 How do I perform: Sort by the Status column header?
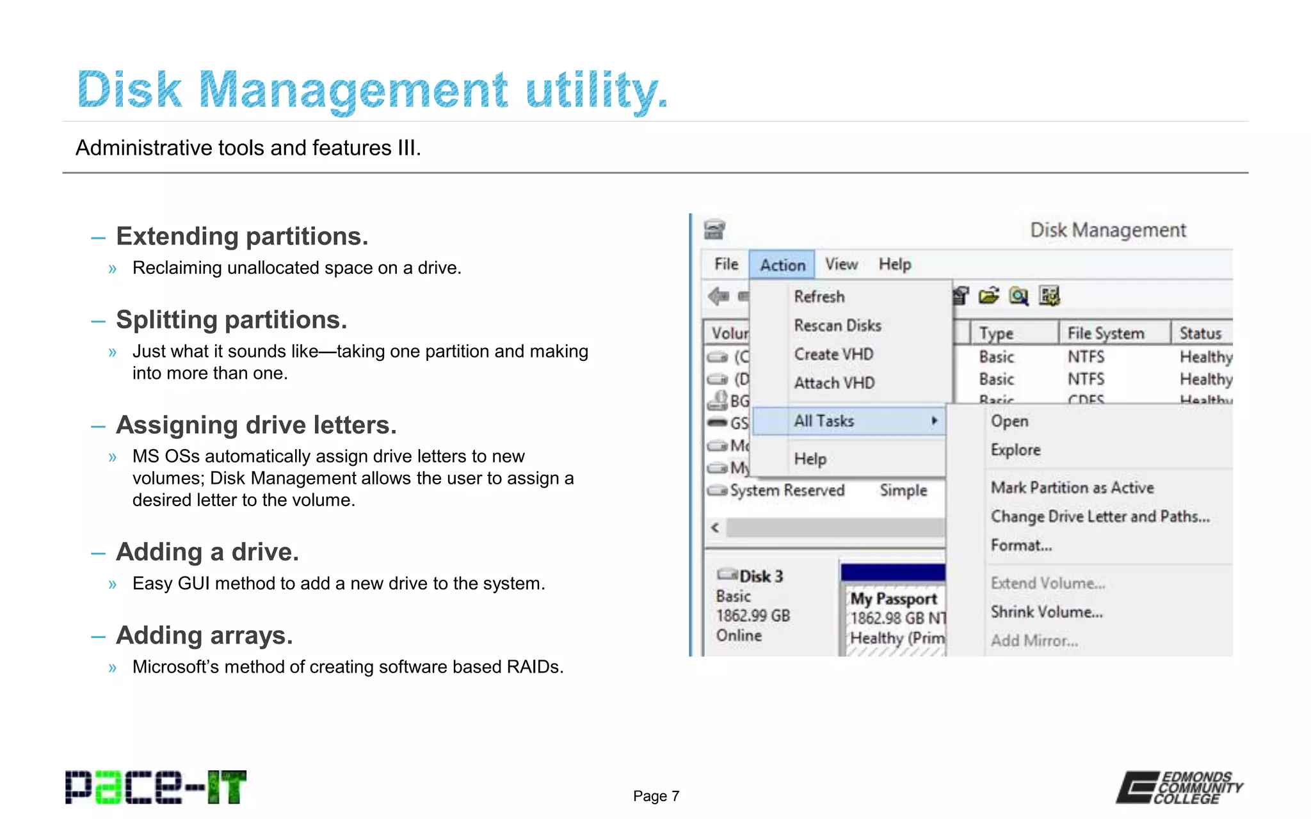coord(1202,333)
